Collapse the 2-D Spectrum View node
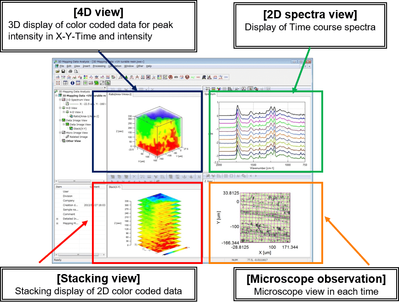399x303 pixels. click(x=60, y=100)
